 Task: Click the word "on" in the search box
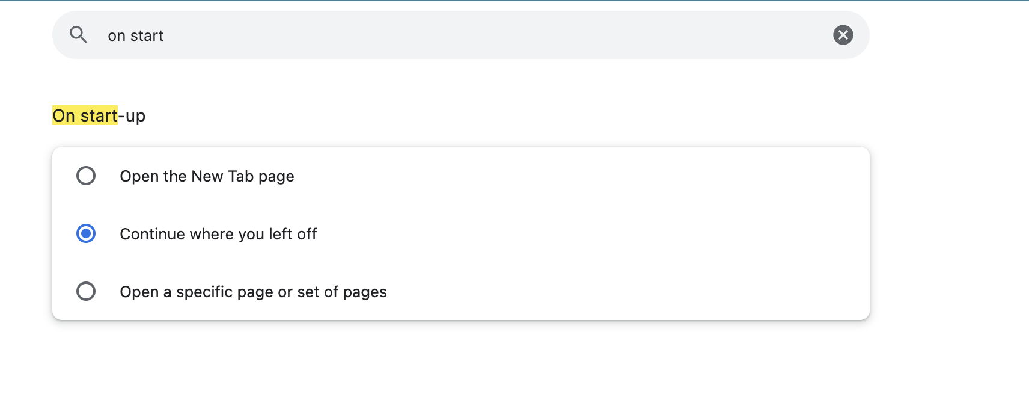point(117,36)
